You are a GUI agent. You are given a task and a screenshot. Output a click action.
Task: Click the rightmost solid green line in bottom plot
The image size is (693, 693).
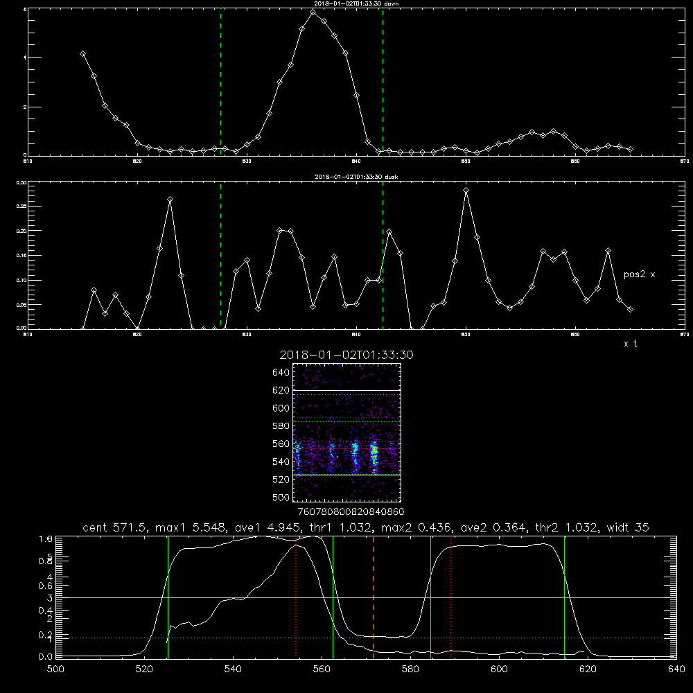564,597
